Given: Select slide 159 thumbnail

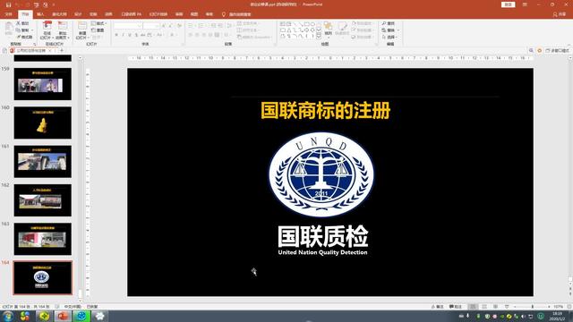Looking at the screenshot, I should (43, 84).
